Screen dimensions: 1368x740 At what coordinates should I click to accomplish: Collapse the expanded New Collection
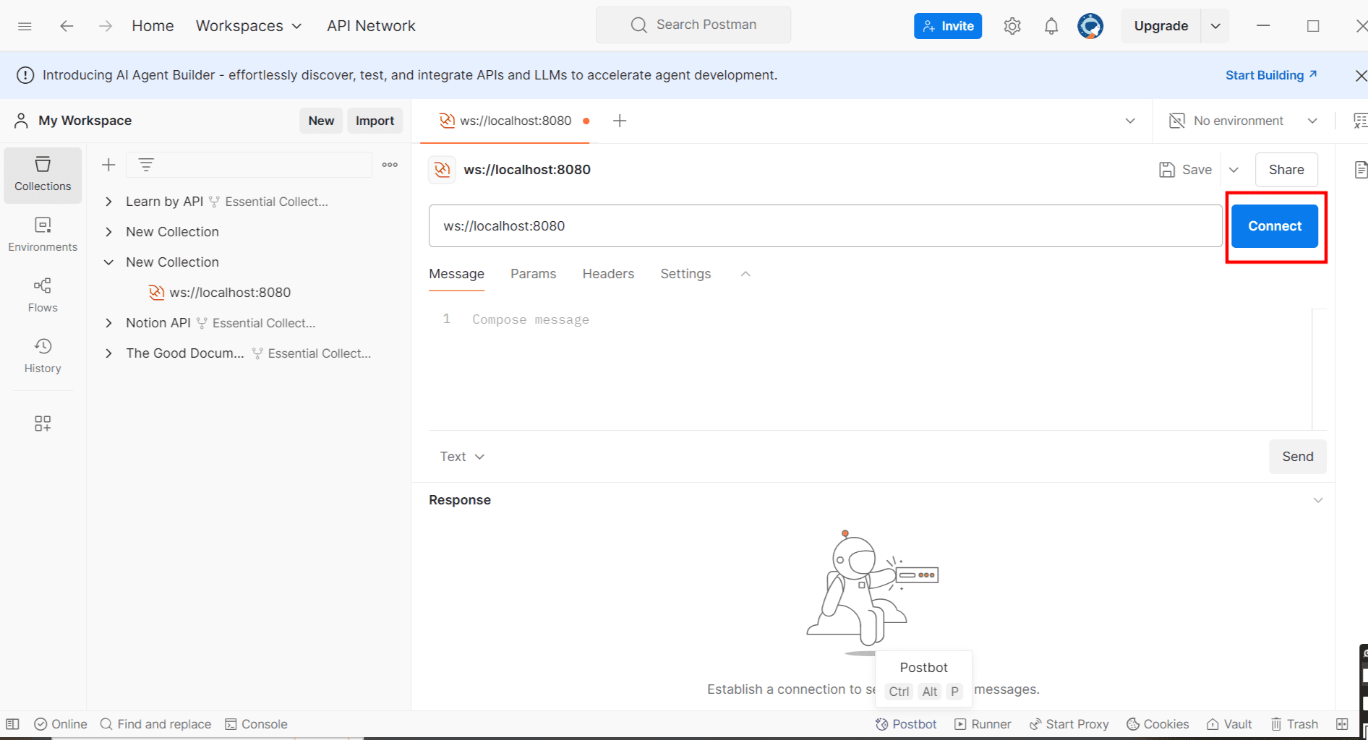108,262
